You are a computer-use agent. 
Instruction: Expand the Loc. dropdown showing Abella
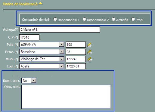tap(42, 66)
